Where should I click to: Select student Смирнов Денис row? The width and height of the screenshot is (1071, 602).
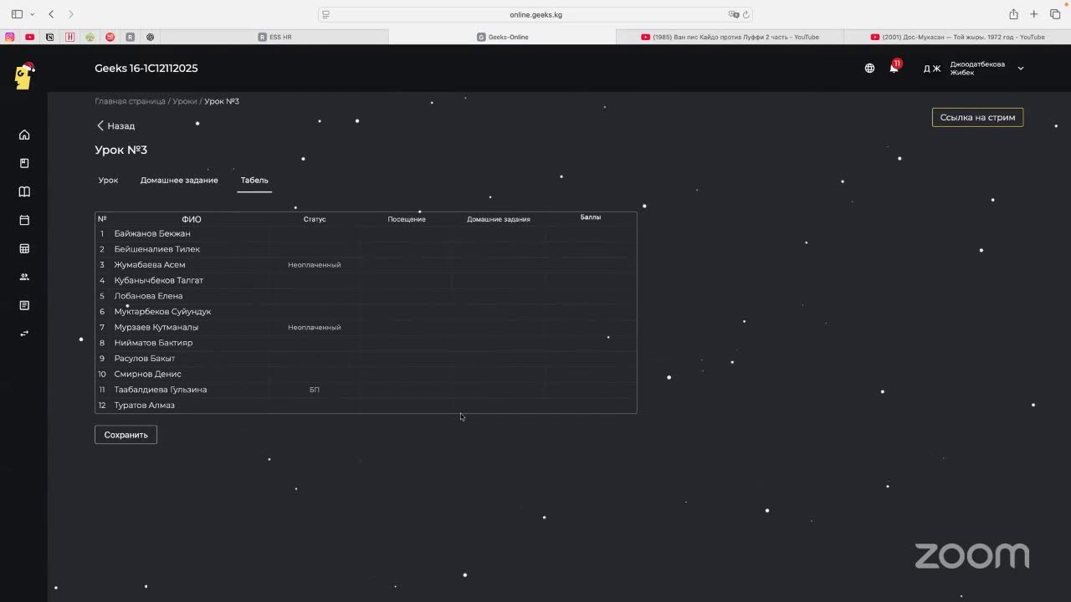366,374
